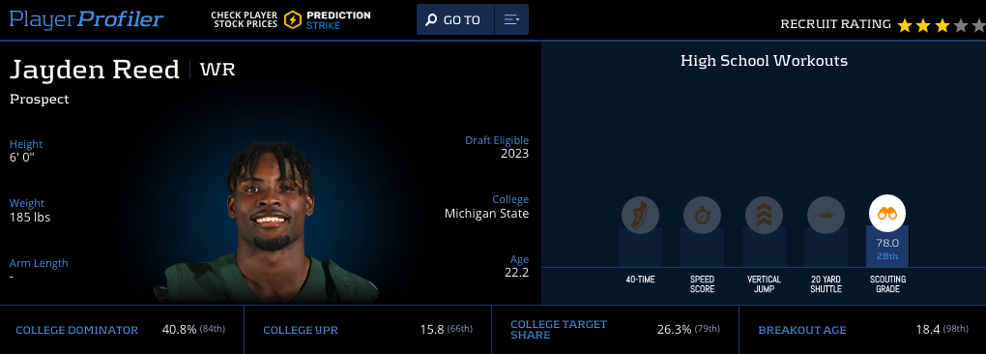This screenshot has width=986, height=354.
Task: Select the 20 Yard Shuttle lightning icon
Action: pos(825,215)
